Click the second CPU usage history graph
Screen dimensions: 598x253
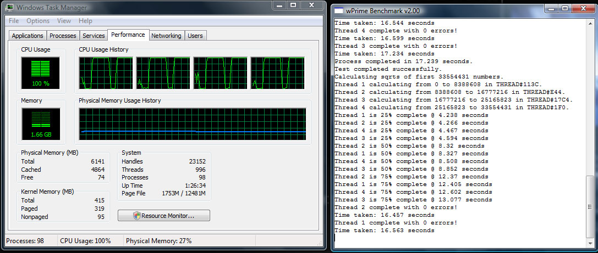click(163, 73)
